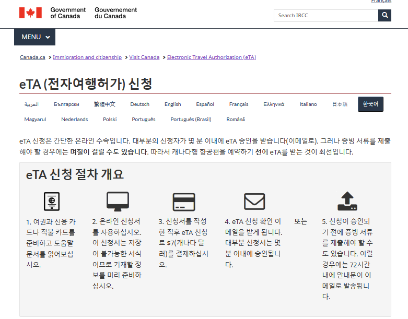Select the Français language tab
This screenshot has width=408, height=319.
pos(239,104)
